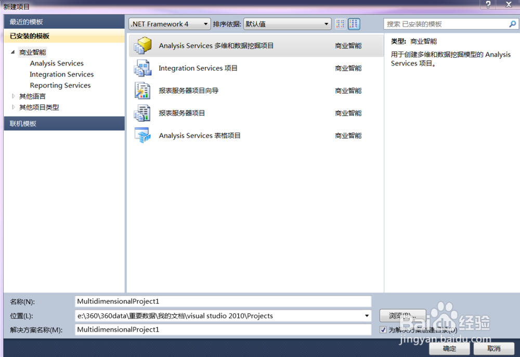
Task: Click 商业智能 type of 表格项目 row
Action: pyautogui.click(x=348, y=135)
